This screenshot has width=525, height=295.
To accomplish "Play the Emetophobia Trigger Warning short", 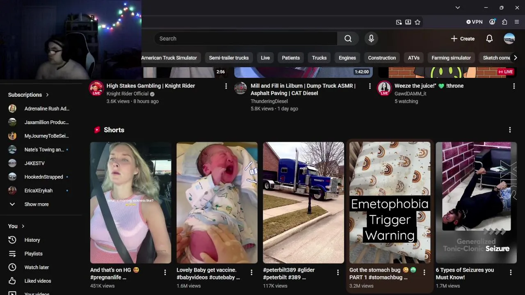I will 390,202.
